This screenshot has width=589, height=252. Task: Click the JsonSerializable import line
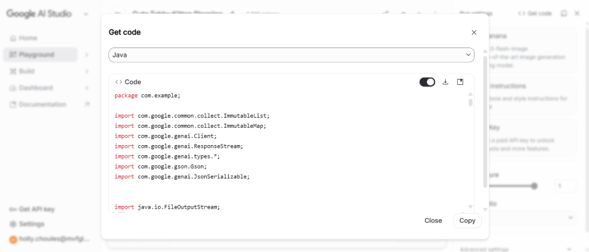click(x=182, y=176)
